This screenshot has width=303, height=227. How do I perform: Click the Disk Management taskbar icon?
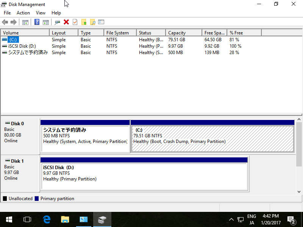tap(102, 219)
